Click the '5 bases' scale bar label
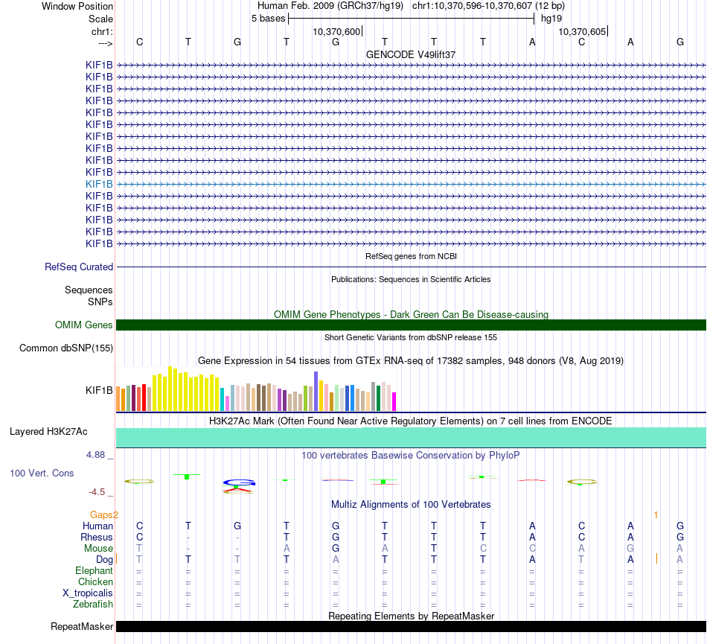This screenshot has height=644, width=707. [x=268, y=19]
